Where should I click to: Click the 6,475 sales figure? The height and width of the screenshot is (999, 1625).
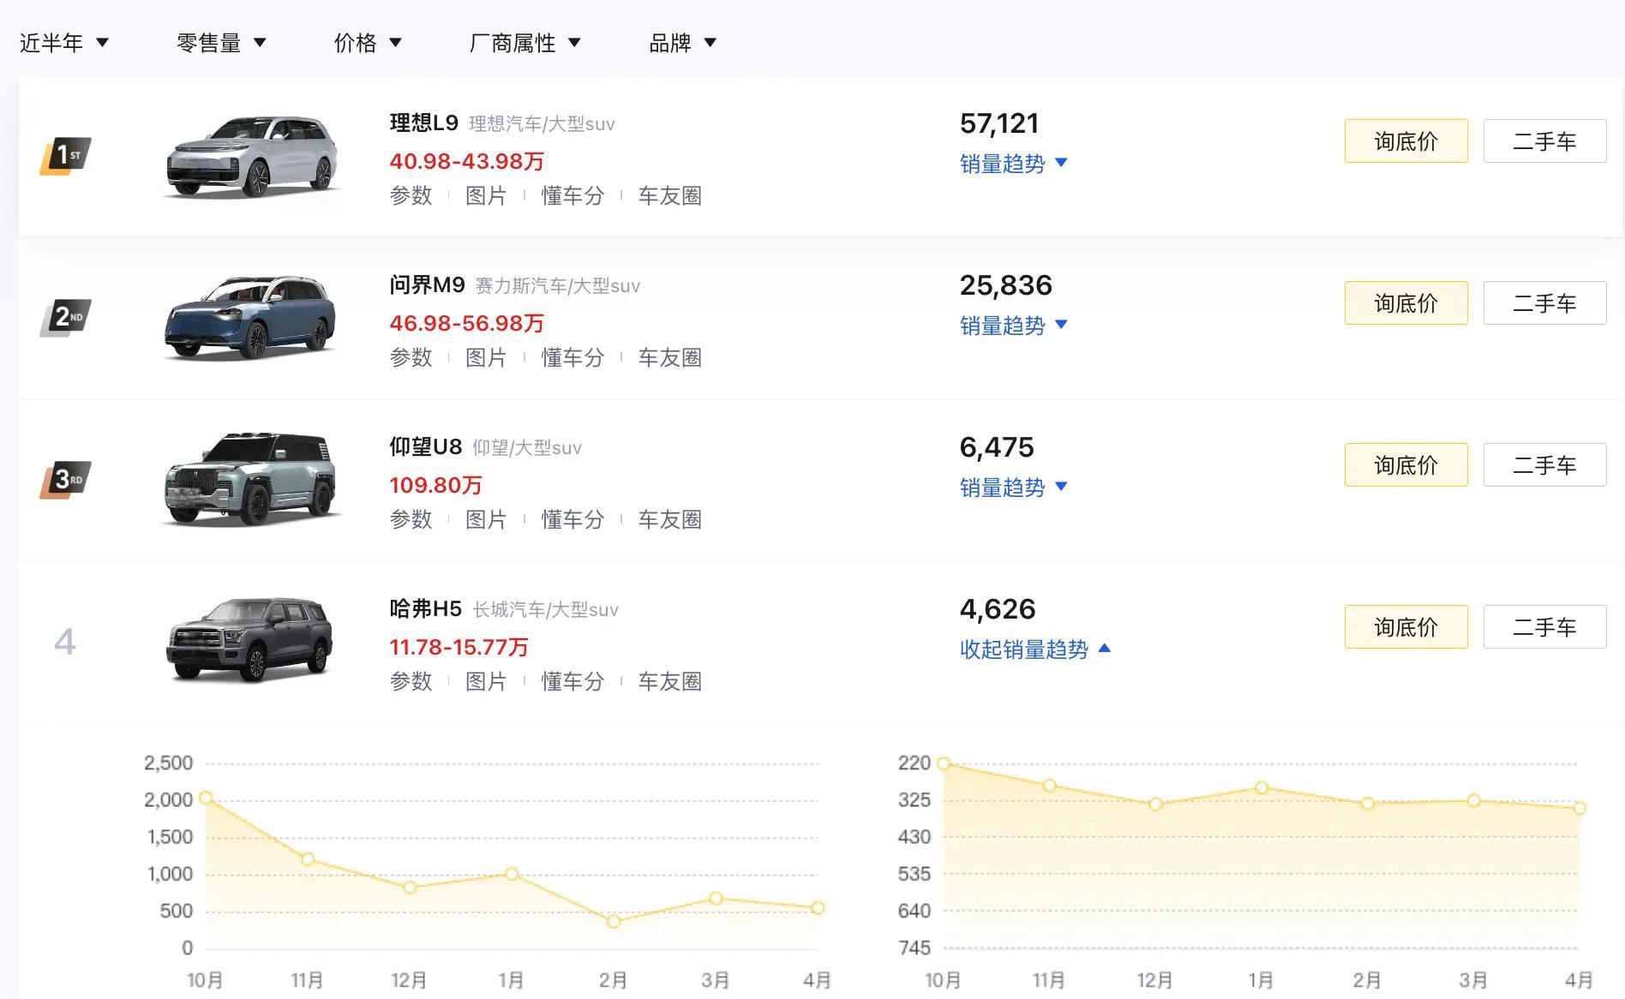[x=997, y=448]
